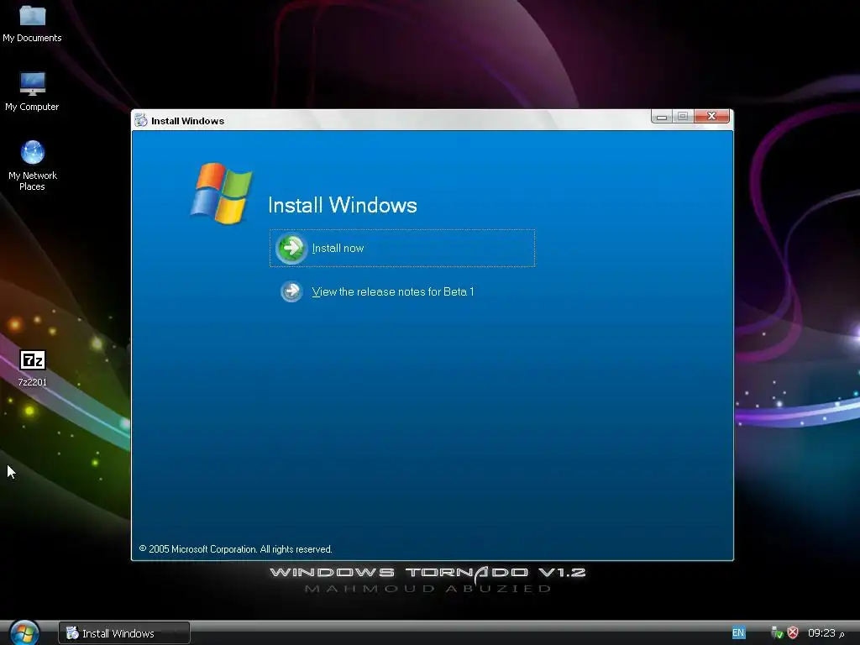Click the Microsoft copyright notice text

click(x=235, y=549)
